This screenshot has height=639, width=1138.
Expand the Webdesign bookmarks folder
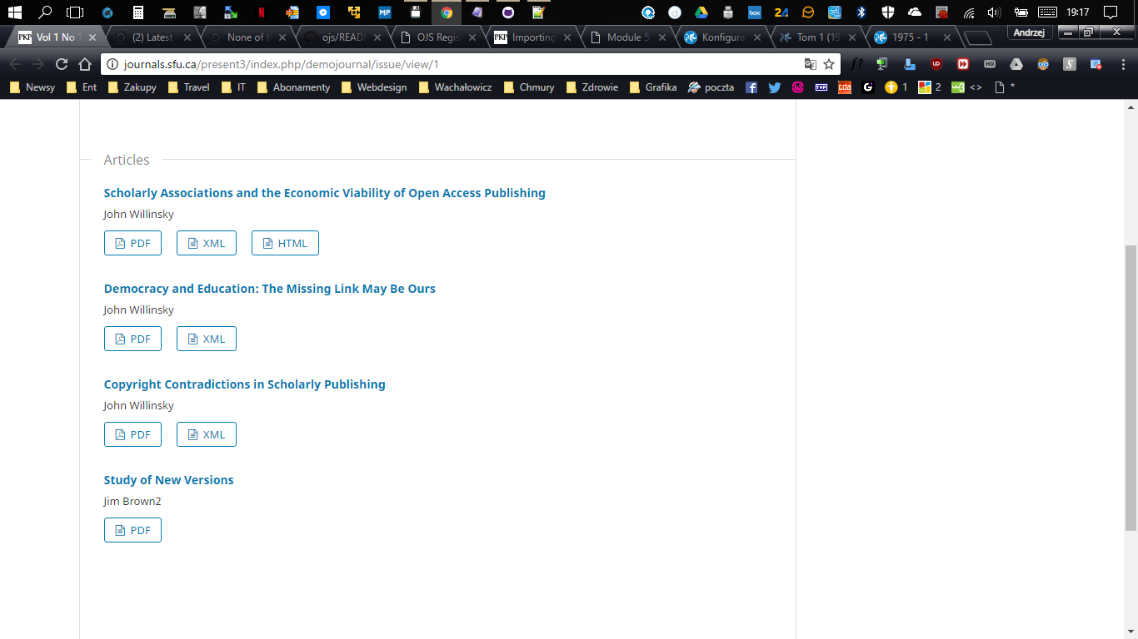pos(374,87)
